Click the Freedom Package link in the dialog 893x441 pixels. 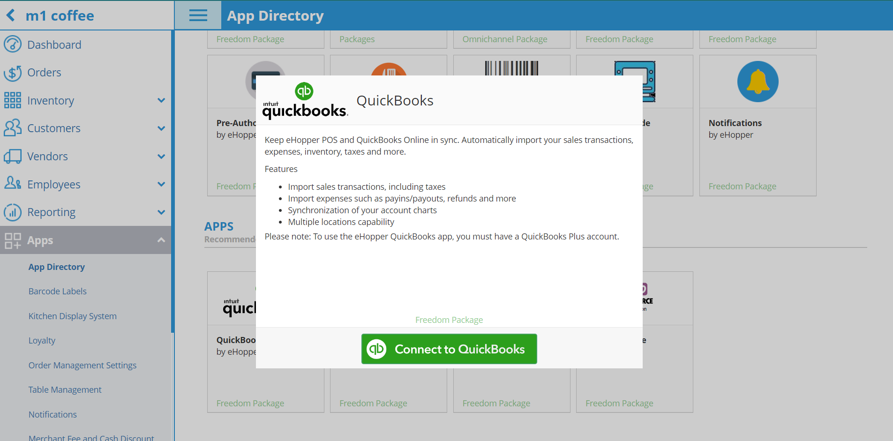[449, 320]
